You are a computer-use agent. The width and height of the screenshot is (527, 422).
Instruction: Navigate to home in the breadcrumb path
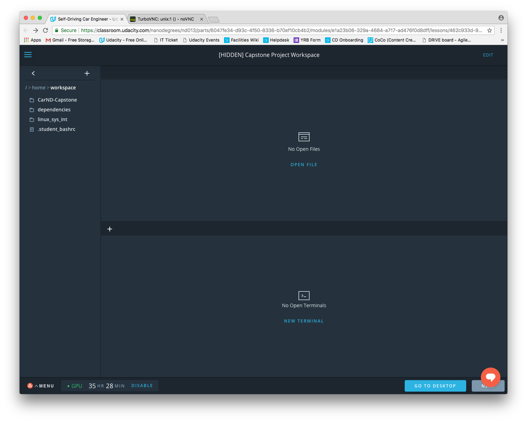(38, 88)
